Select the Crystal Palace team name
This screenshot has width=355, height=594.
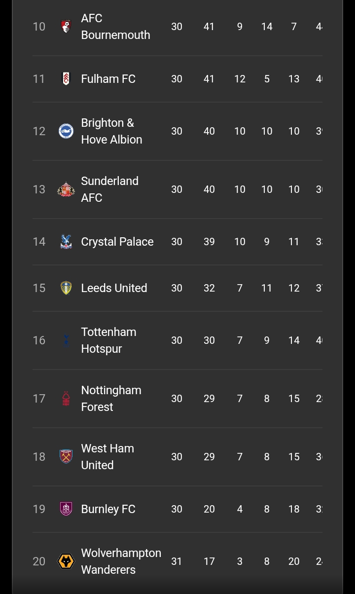(x=117, y=242)
